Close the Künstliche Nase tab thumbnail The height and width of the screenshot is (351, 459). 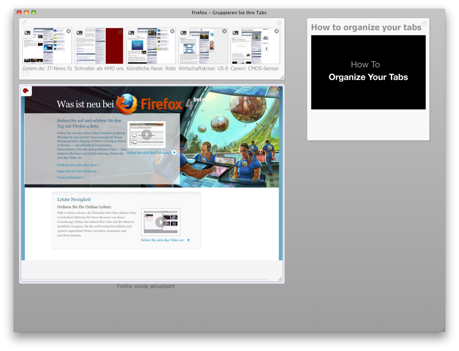point(172,31)
